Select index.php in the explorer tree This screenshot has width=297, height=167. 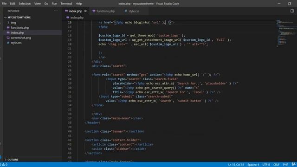17,33
